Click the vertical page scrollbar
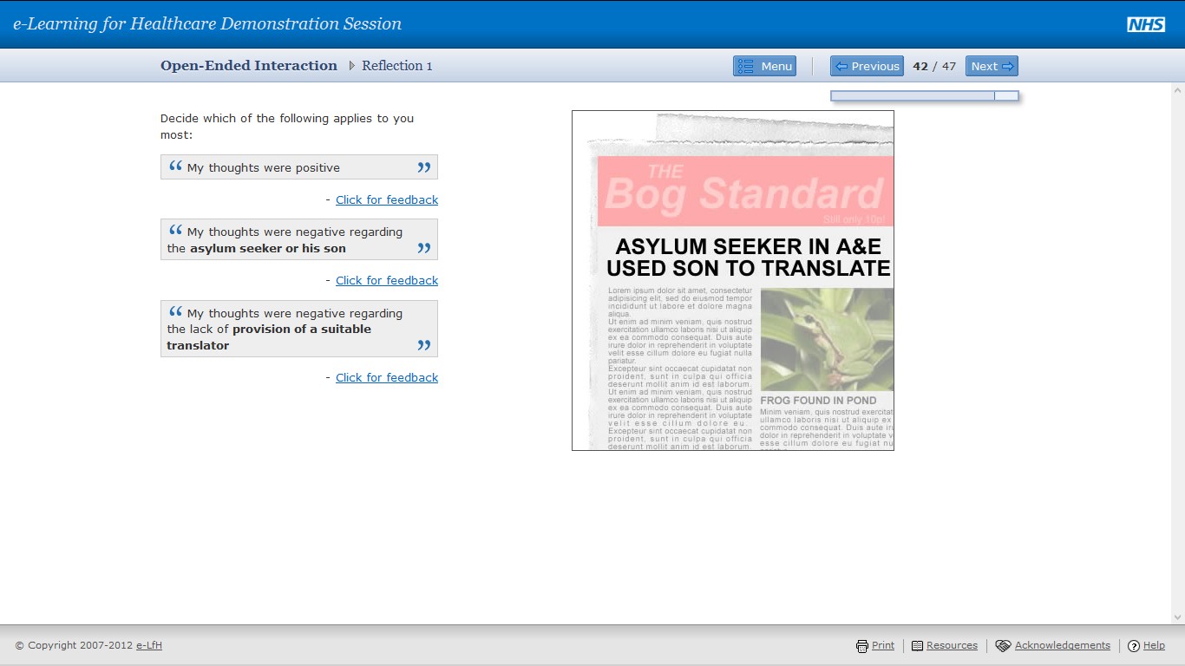 (1177, 347)
